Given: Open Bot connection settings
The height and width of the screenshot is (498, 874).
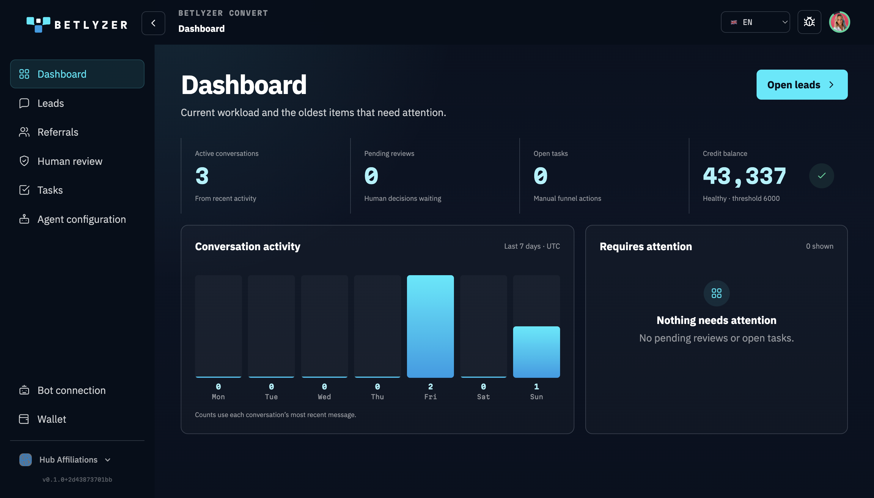Looking at the screenshot, I should [x=77, y=390].
